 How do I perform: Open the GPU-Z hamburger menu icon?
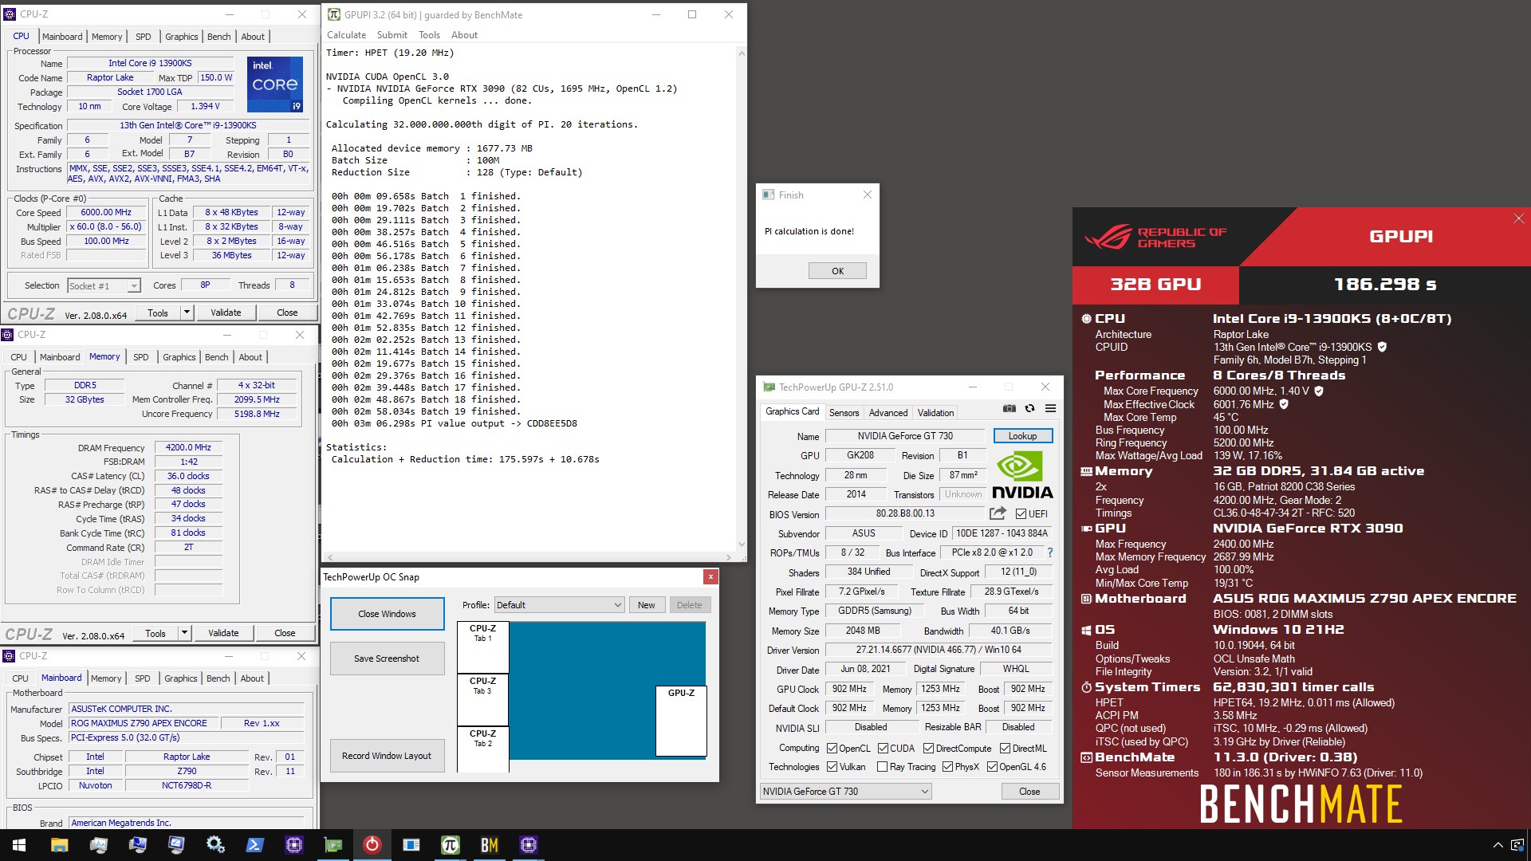1050,408
